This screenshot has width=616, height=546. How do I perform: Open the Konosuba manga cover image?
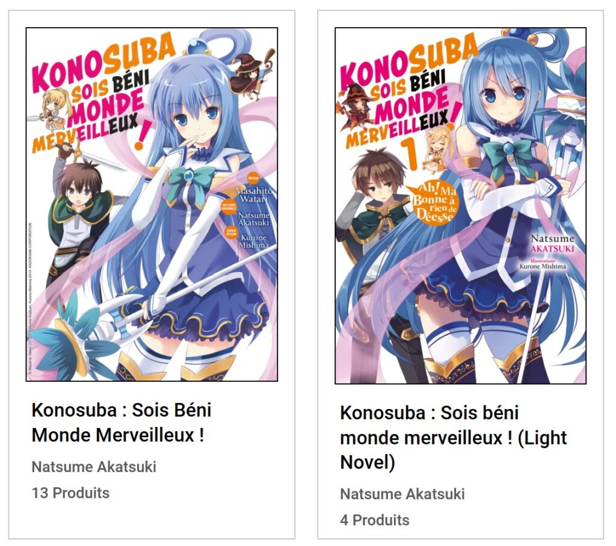152,204
